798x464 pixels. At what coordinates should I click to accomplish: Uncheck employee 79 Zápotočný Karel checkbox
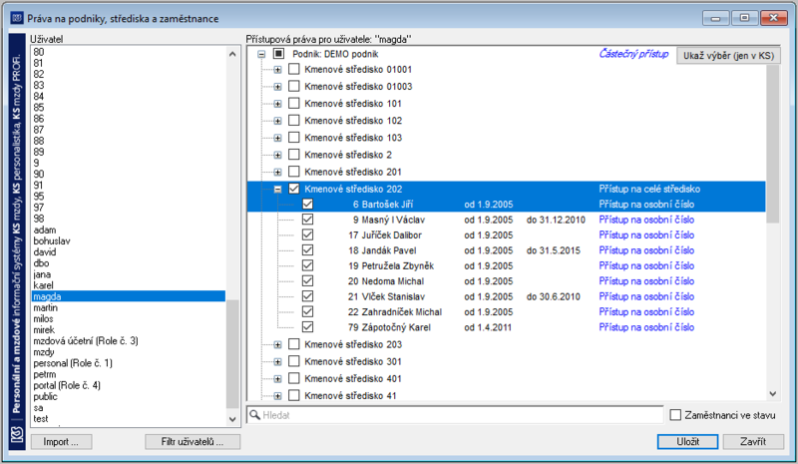pos(307,327)
